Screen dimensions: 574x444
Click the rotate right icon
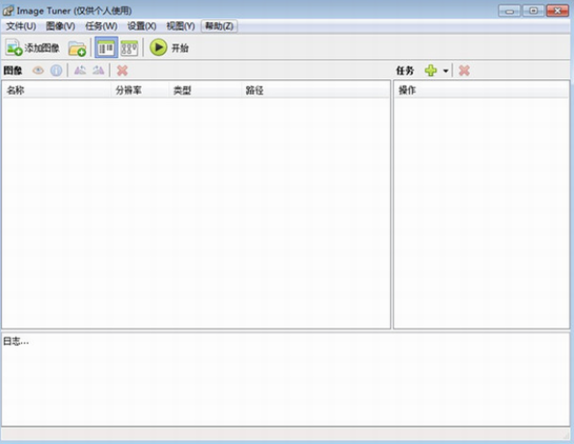click(x=98, y=69)
